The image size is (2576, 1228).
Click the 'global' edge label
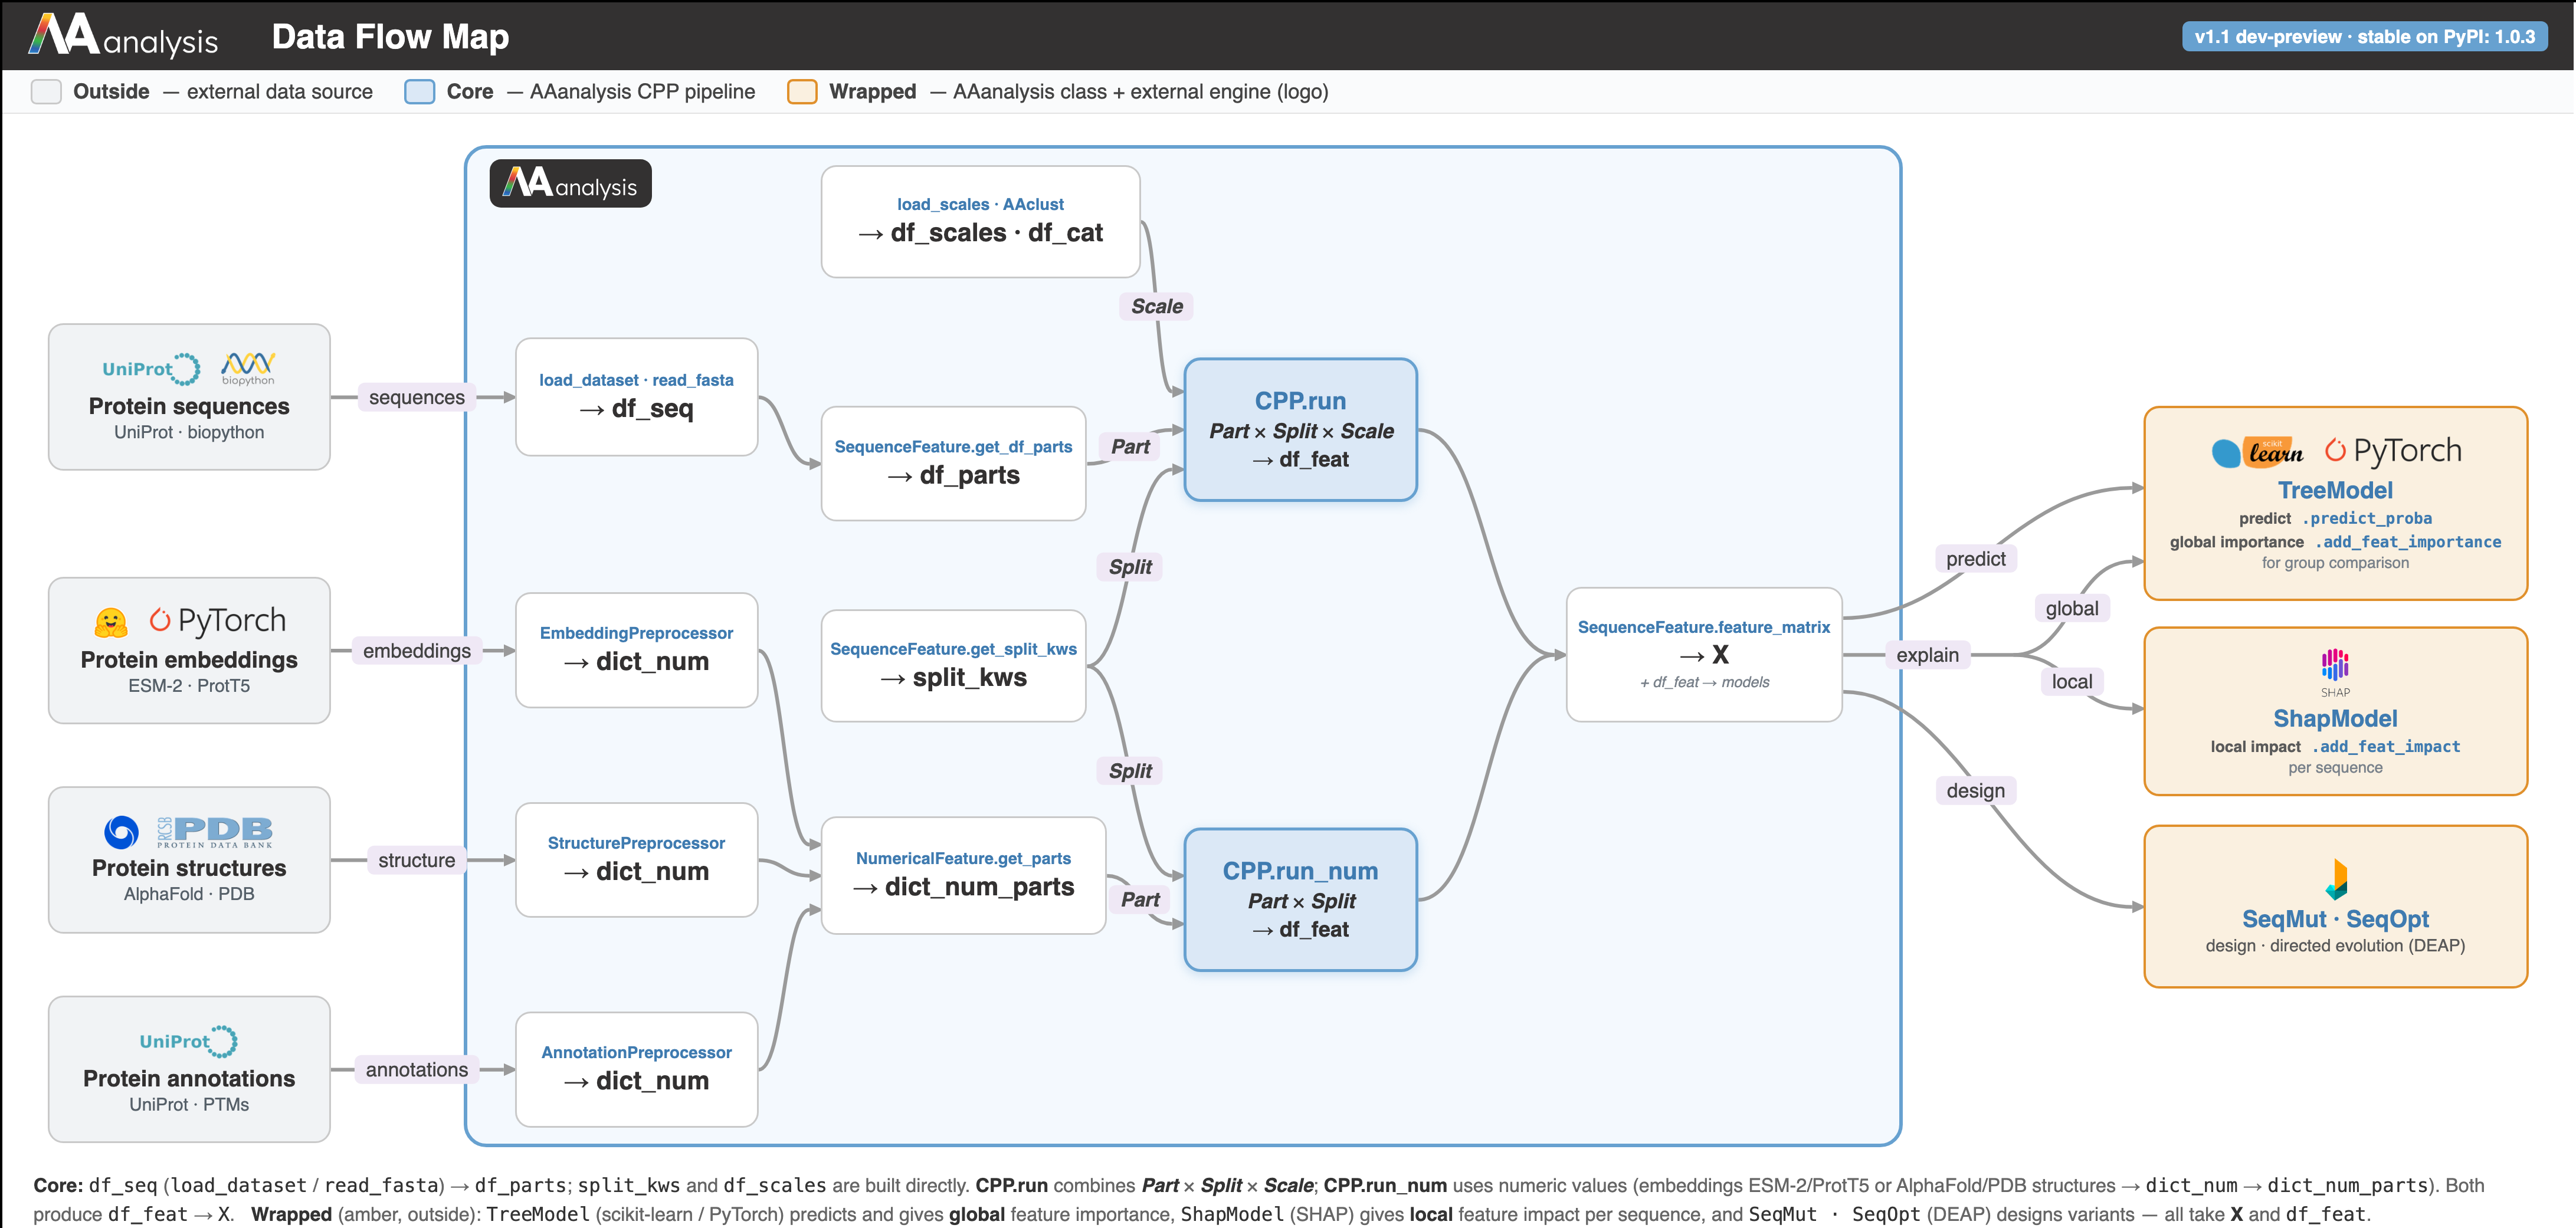2071,608
